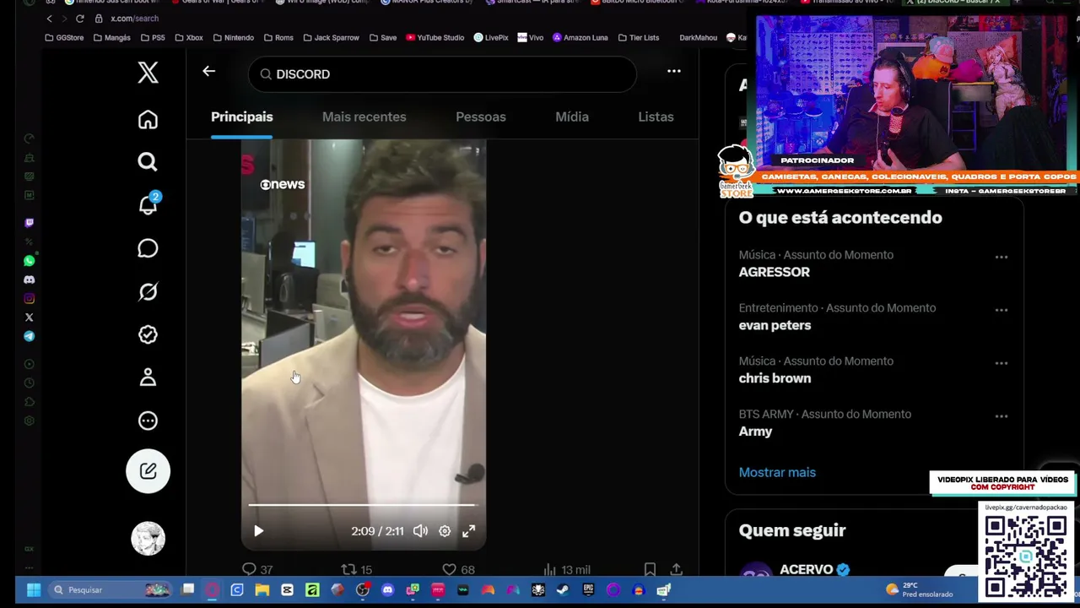This screenshot has height=608, width=1080.
Task: Reload the page in browser
Action: (x=79, y=19)
